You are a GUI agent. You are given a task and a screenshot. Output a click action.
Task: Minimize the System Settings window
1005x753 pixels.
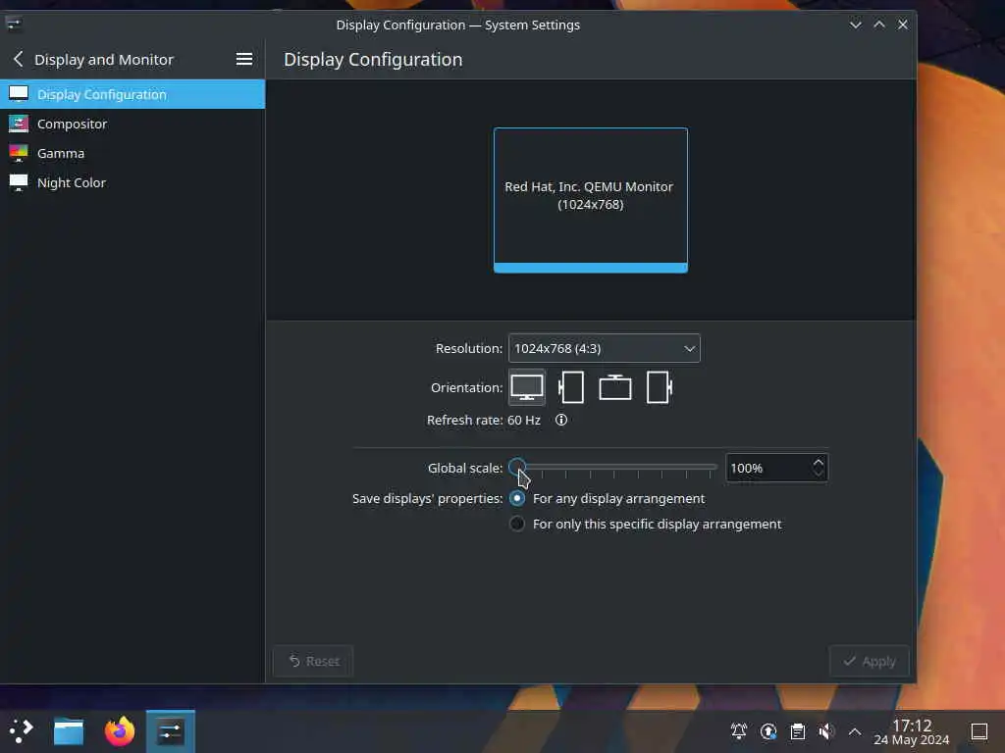pyautogui.click(x=855, y=25)
